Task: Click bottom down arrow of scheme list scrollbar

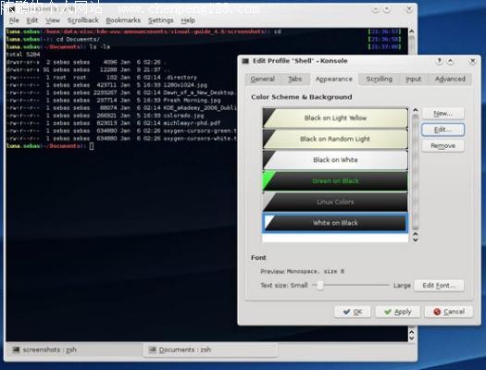Action: pyautogui.click(x=416, y=240)
